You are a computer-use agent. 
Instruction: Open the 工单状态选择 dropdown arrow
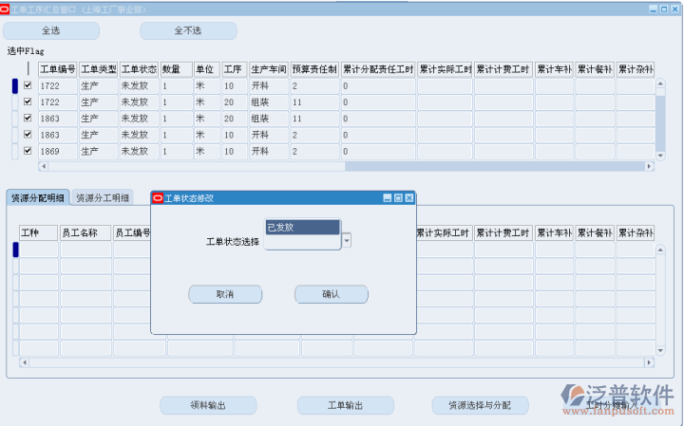click(347, 241)
